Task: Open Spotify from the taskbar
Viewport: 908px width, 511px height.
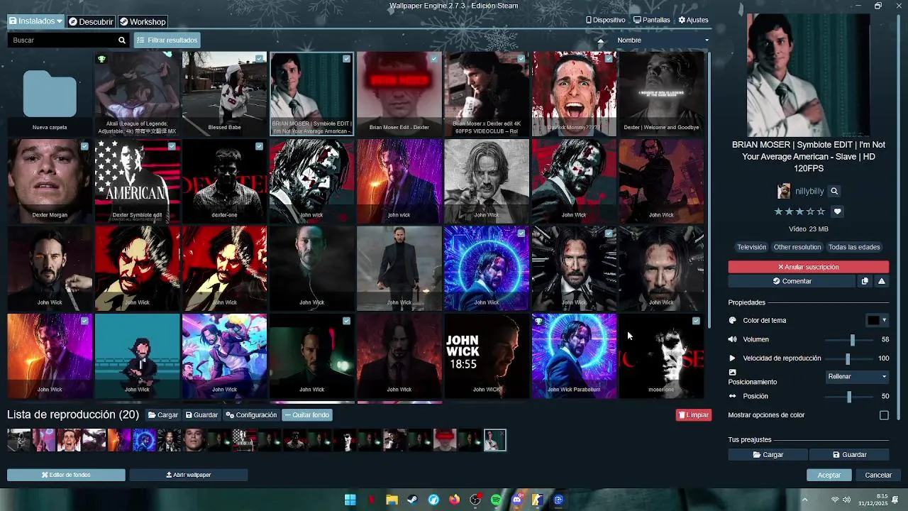Action: click(x=496, y=500)
